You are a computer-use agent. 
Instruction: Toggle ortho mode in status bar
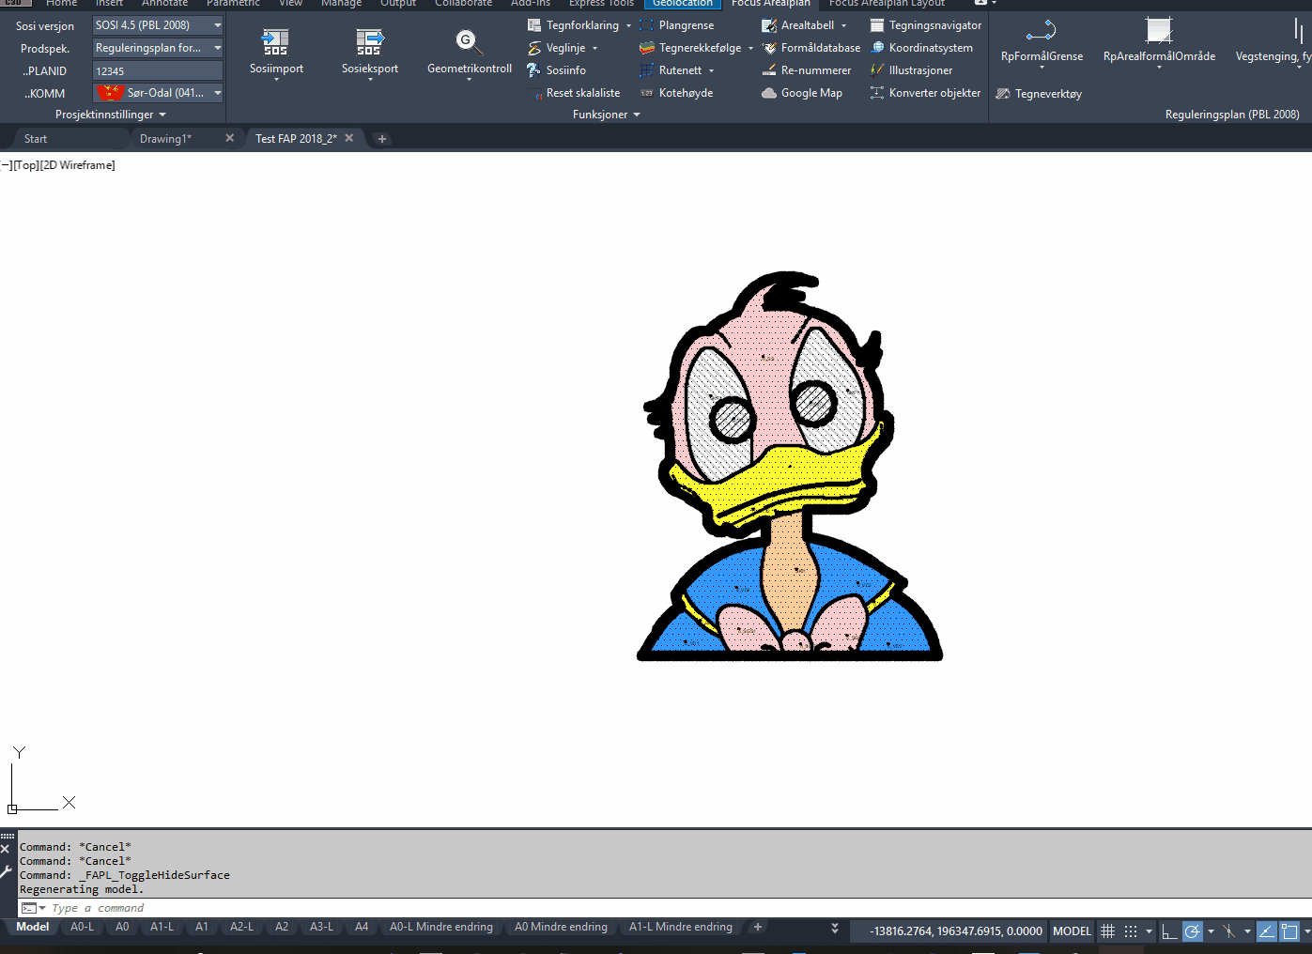tap(1169, 931)
